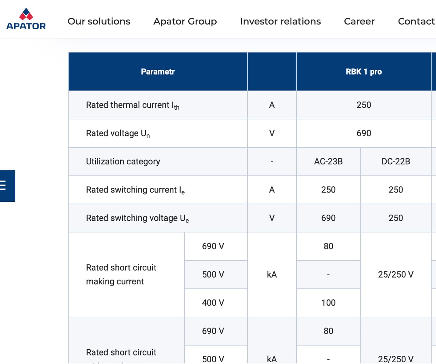Click value 100 in making current 400 V row
Image resolution: width=436 pixels, height=364 pixels.
(x=328, y=303)
